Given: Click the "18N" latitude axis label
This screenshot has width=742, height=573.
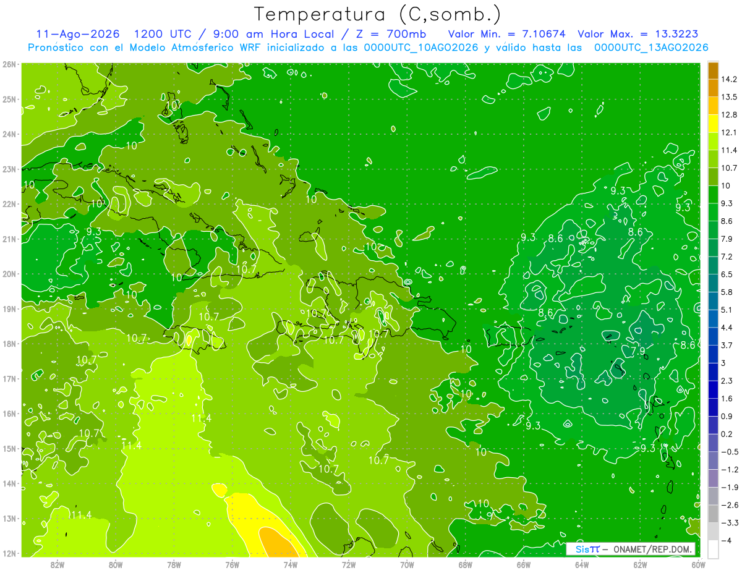Looking at the screenshot, I should click(x=9, y=343).
